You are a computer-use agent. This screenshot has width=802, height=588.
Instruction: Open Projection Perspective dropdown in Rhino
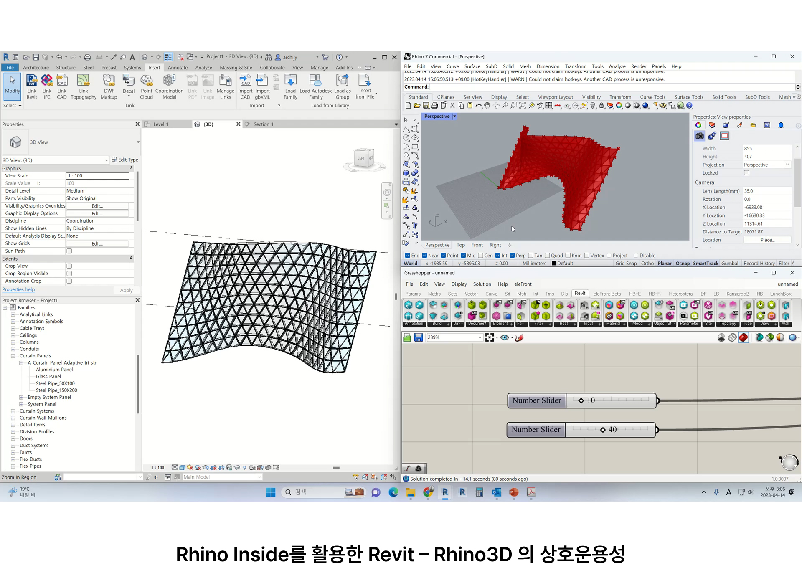tap(787, 165)
